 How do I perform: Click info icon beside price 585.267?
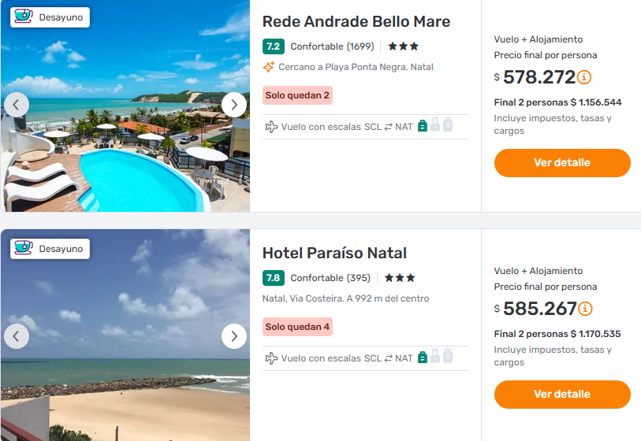point(585,309)
